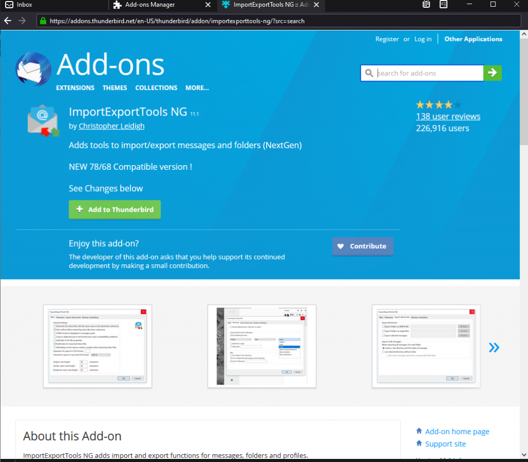
Task: Open the first screenshot thumbnail
Action: [x=97, y=346]
